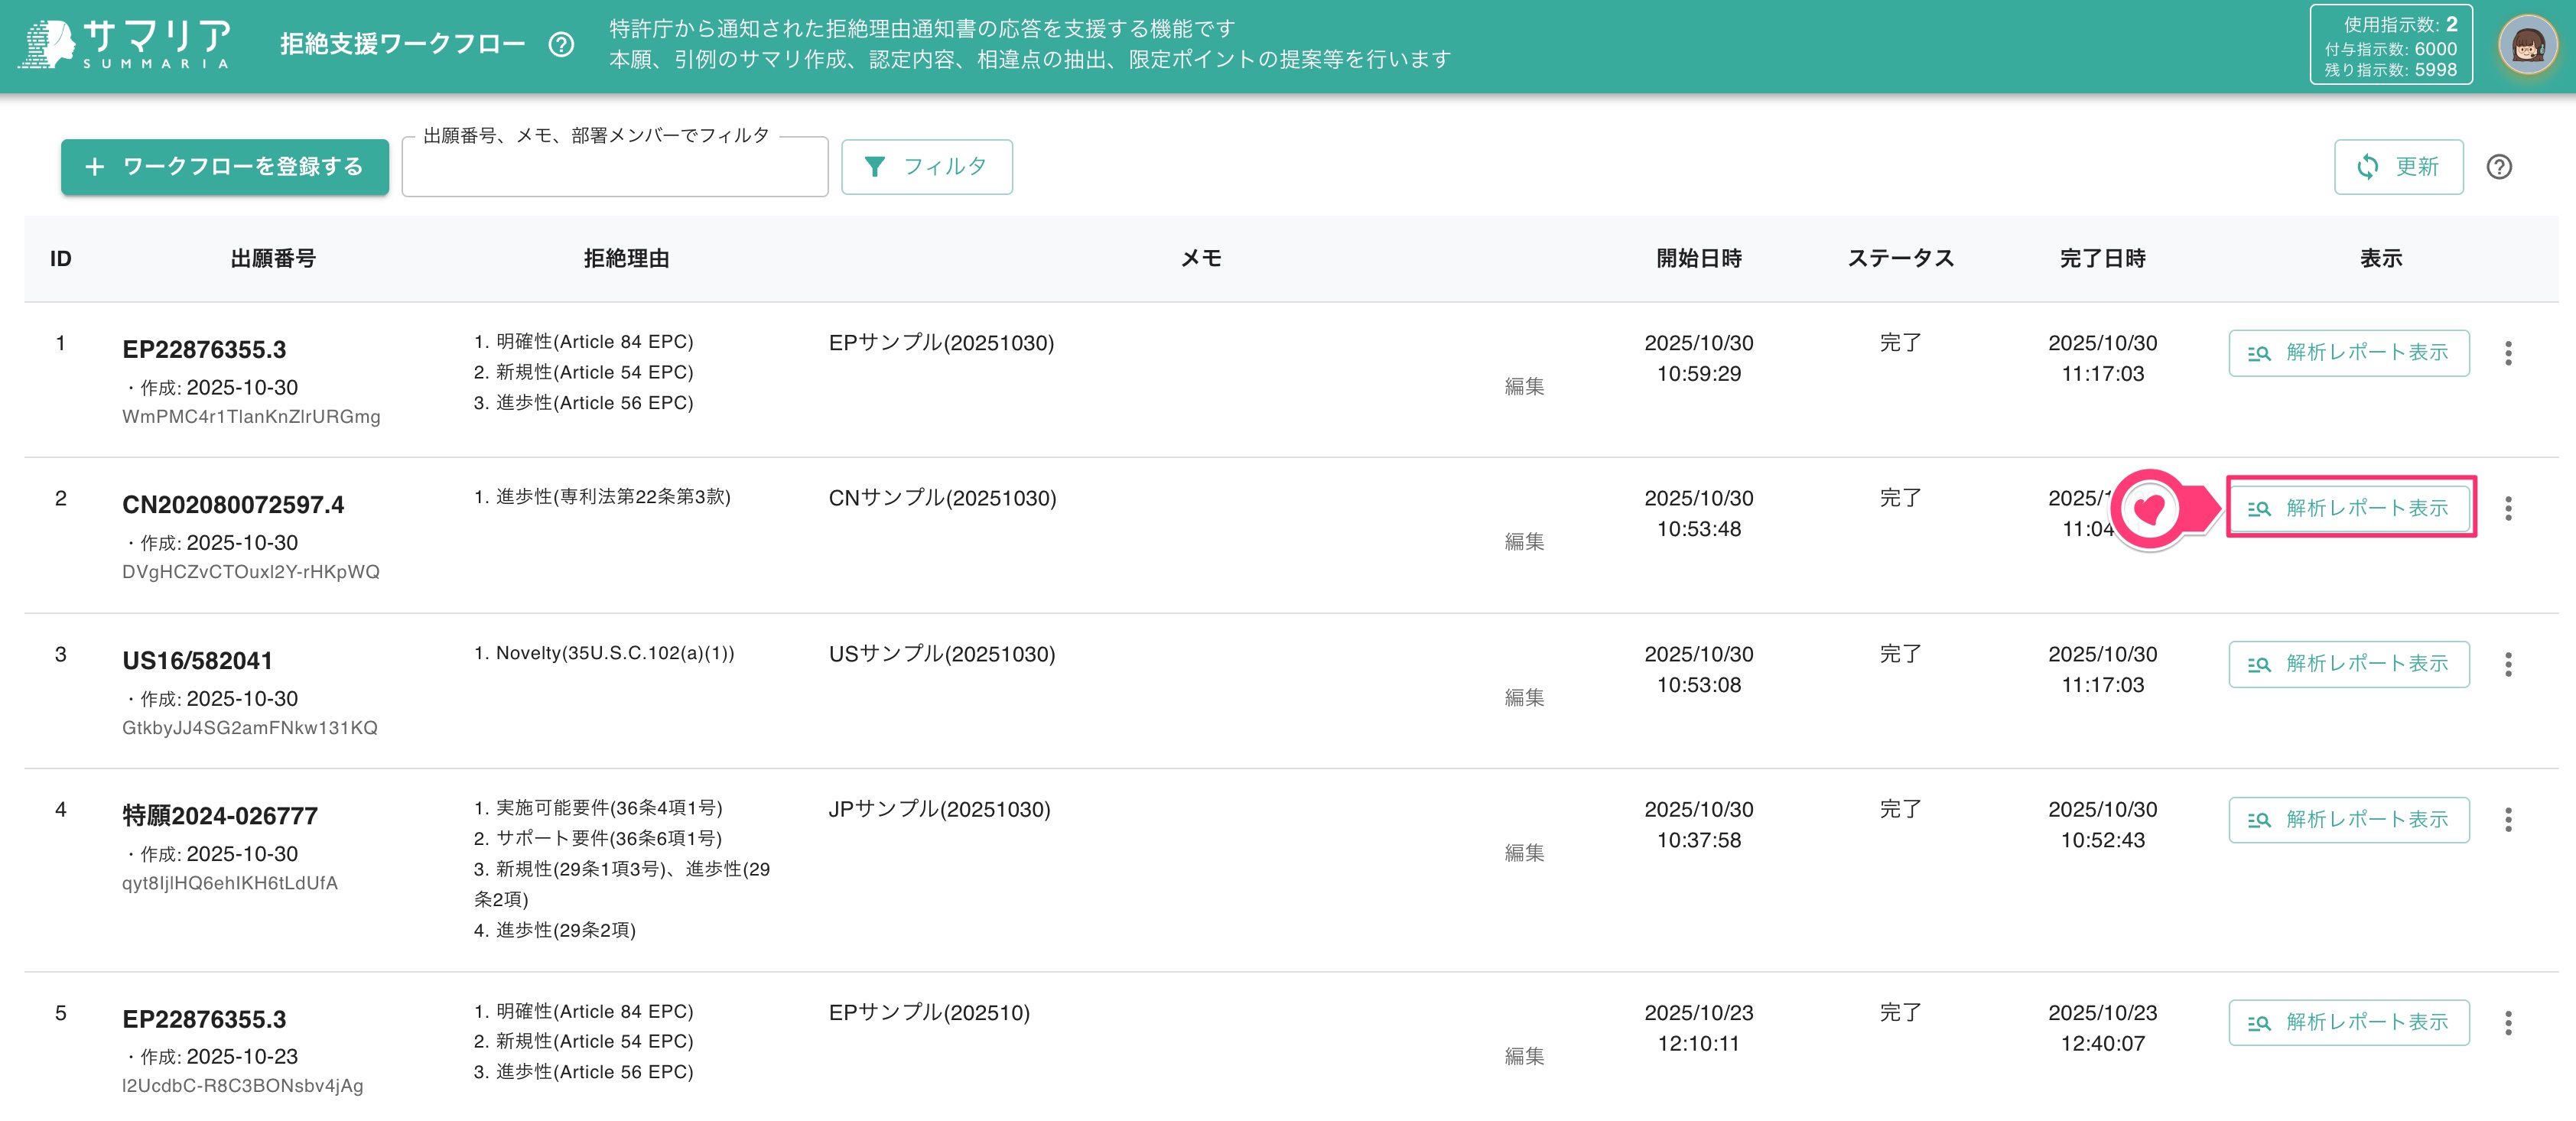The height and width of the screenshot is (1121, 2576).
Task: Show 解析レポート for CN202080072597.4 row
Action: coord(2349,508)
